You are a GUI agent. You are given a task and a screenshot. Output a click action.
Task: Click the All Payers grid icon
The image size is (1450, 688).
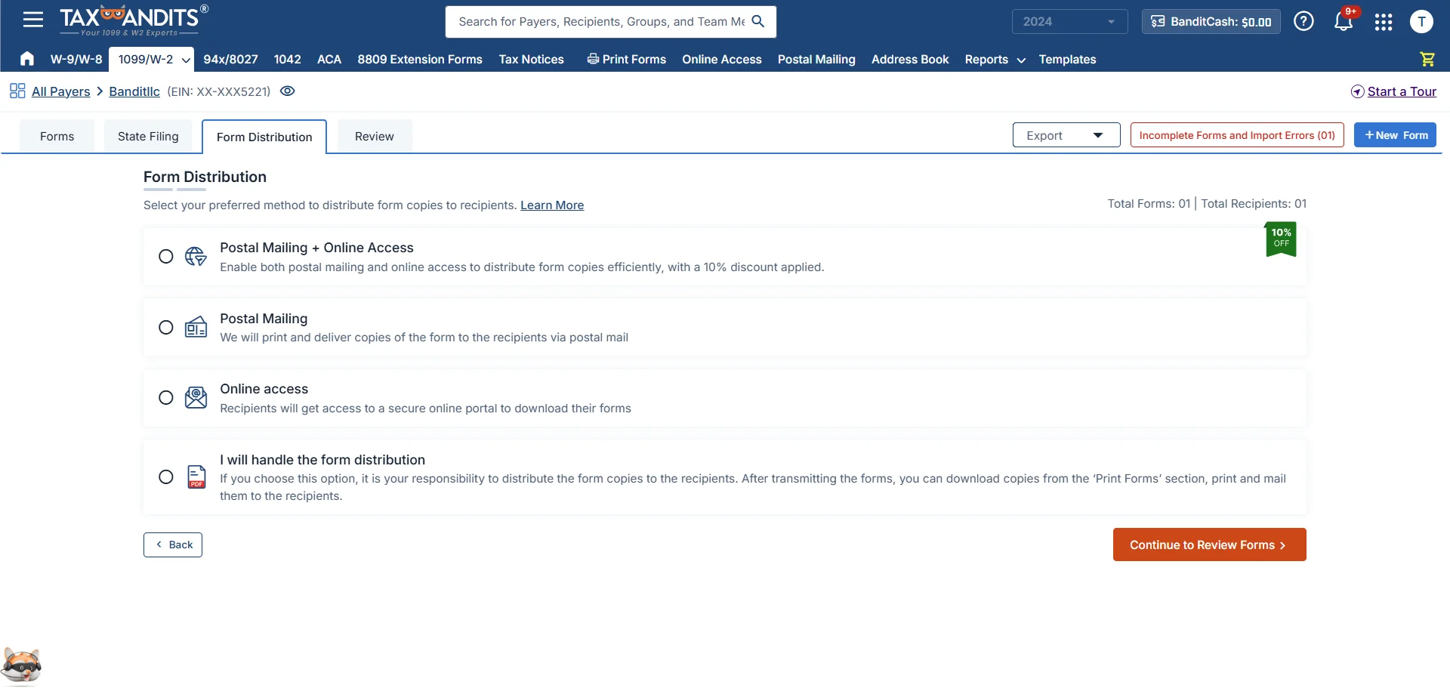point(17,91)
